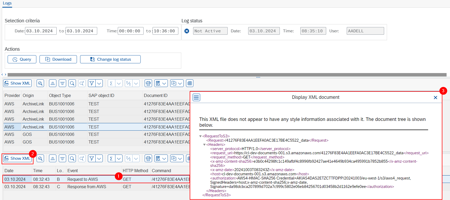Click Show XML above the log events
Image resolution: width=450 pixels, height=200 pixels.
tap(17, 158)
